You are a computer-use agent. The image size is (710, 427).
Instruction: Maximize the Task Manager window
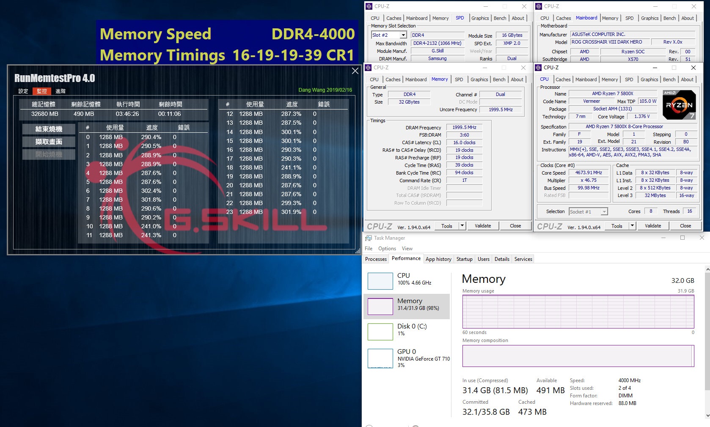[682, 238]
